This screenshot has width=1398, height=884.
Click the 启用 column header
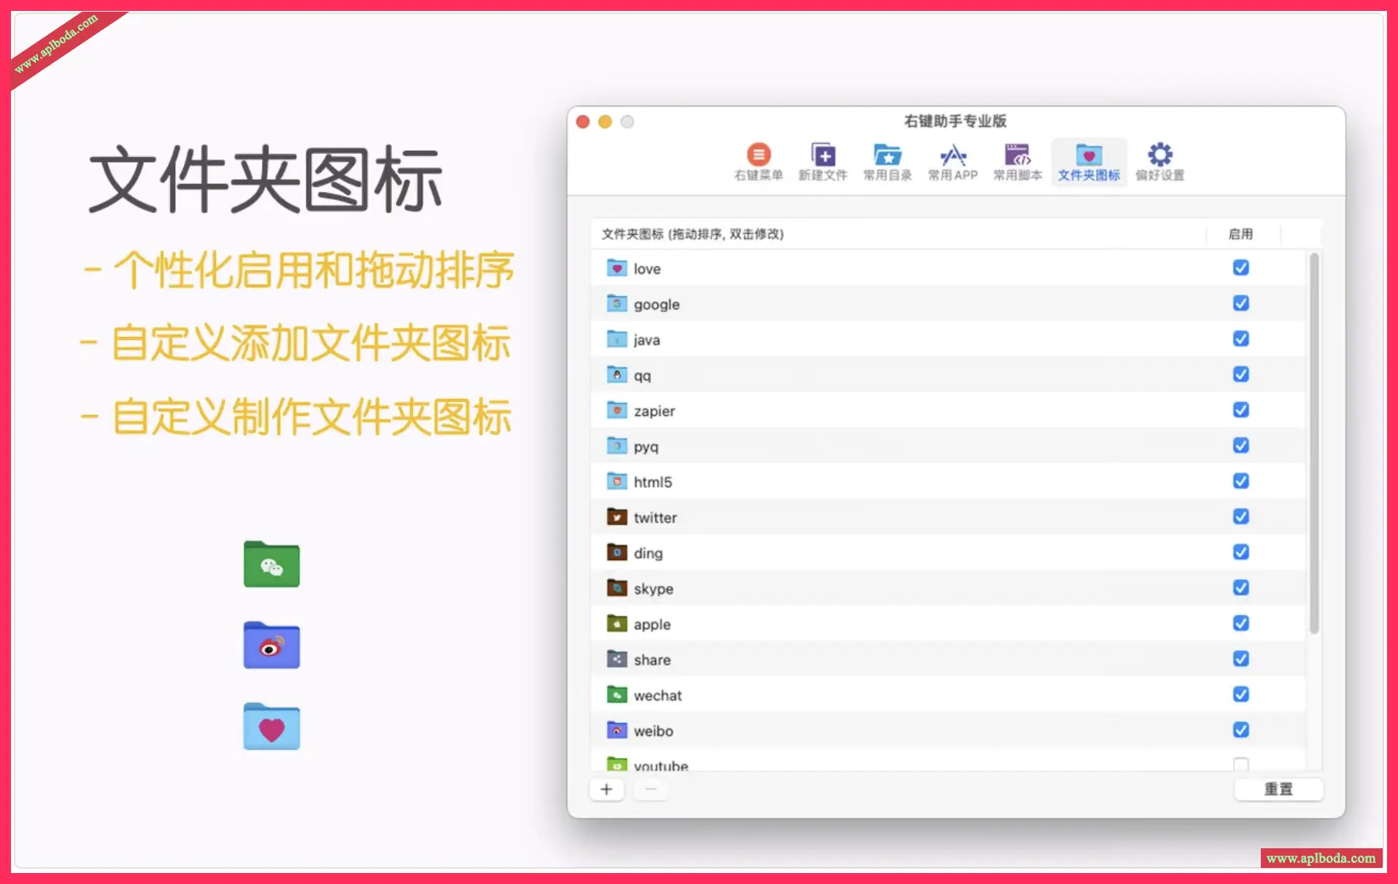[1240, 234]
